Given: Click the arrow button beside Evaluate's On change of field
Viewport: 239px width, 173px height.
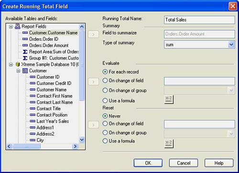Looking at the screenshot, I should (x=93, y=81).
